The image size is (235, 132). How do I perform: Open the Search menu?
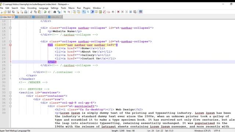pyautogui.click(x=15, y=8)
